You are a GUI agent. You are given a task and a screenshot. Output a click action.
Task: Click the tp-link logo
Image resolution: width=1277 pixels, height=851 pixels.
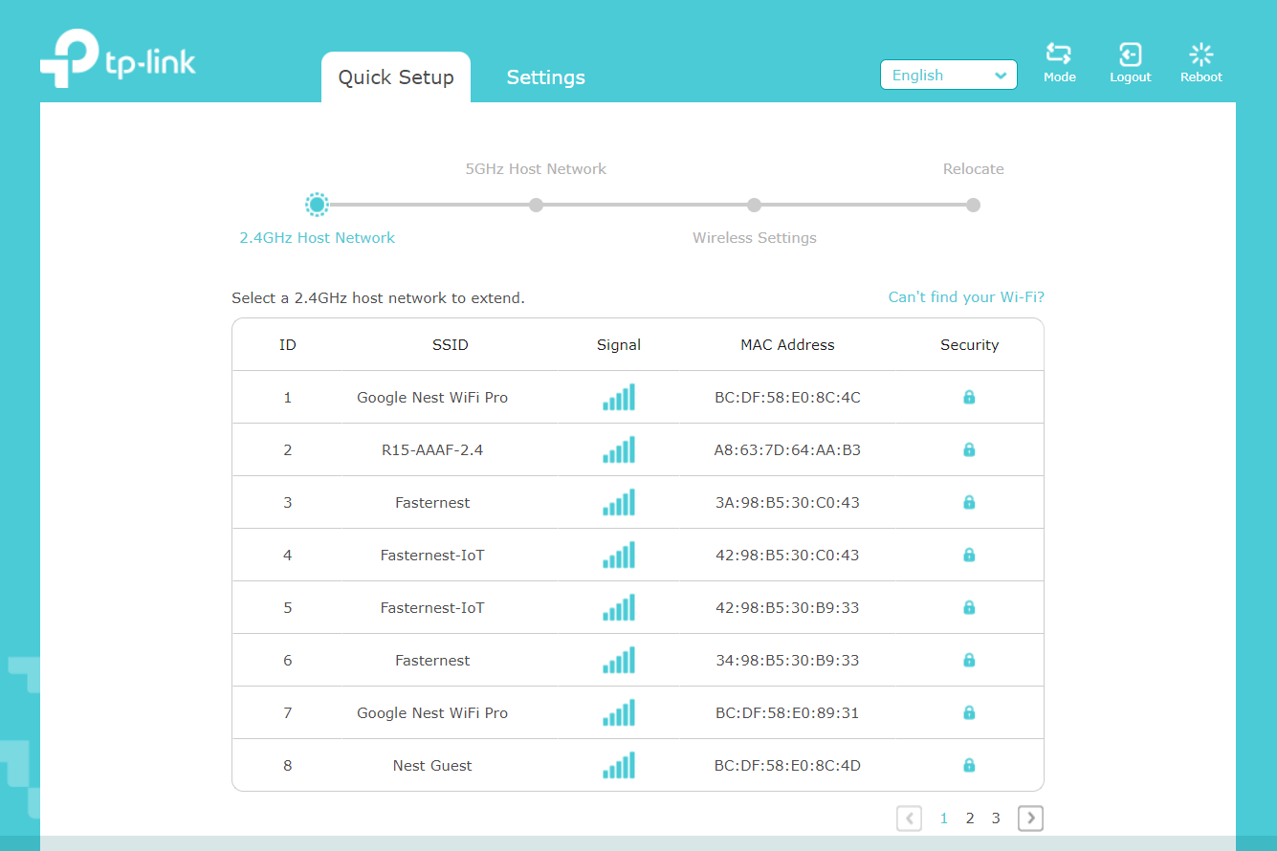118,58
